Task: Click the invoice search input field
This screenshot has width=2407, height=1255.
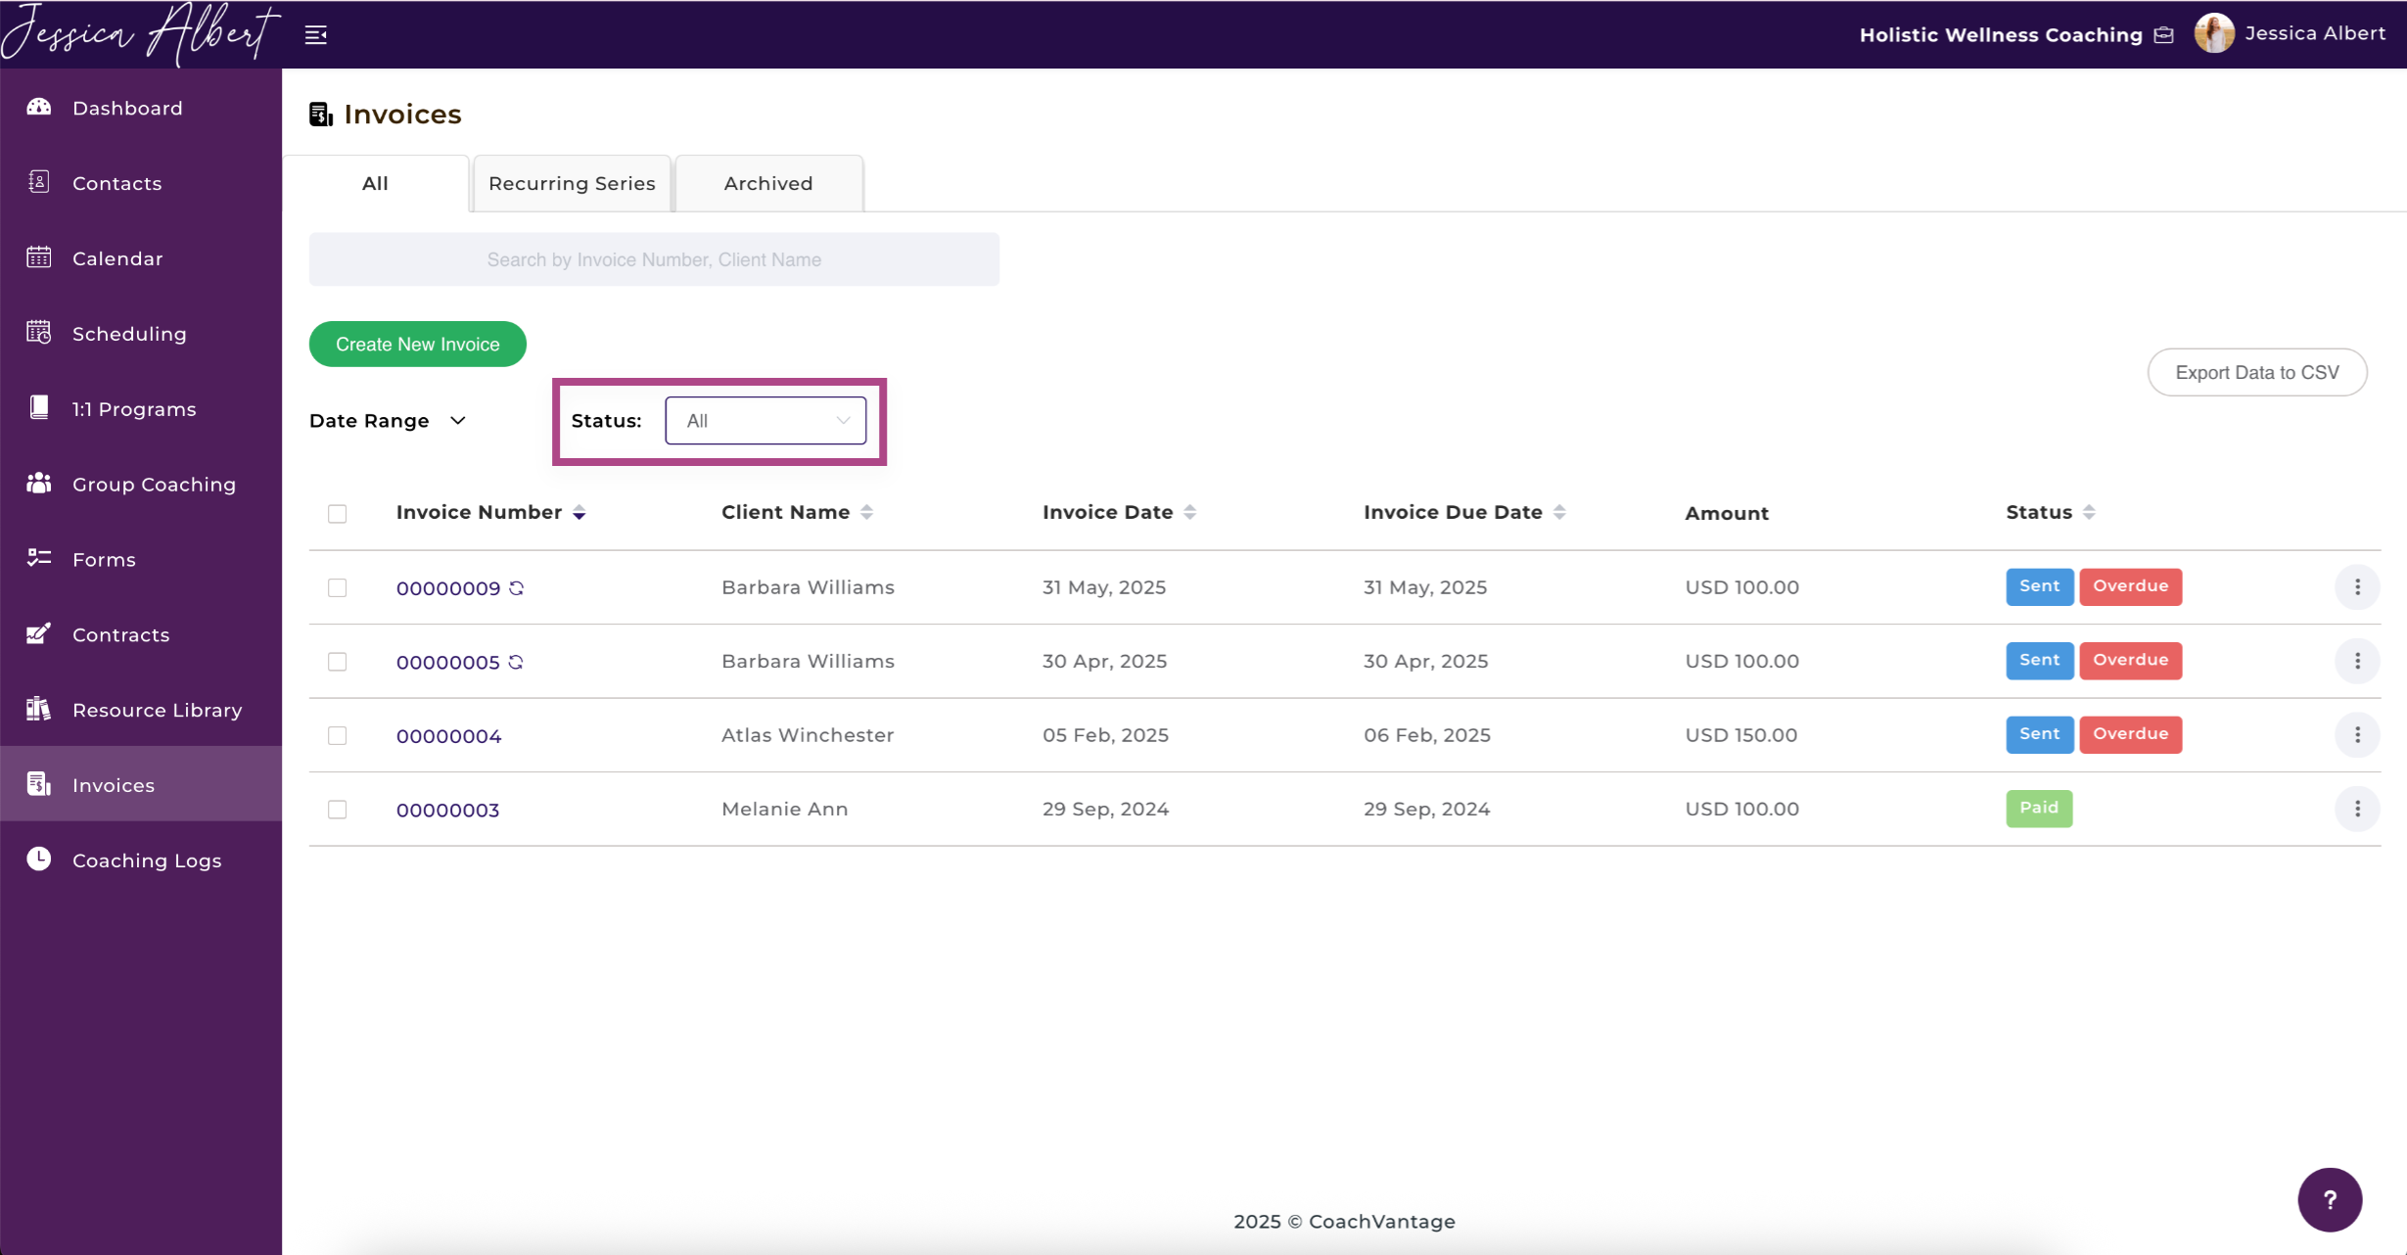Action: click(x=654, y=259)
